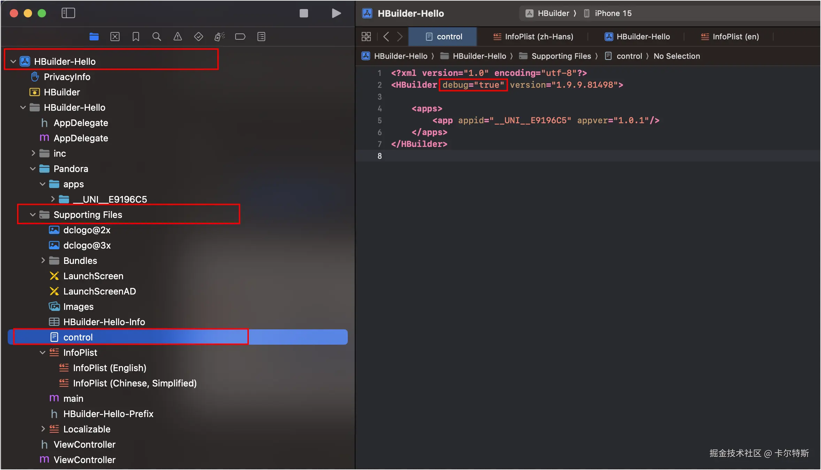Expand the inc folder
Image resolution: width=821 pixels, height=470 pixels.
click(33, 153)
